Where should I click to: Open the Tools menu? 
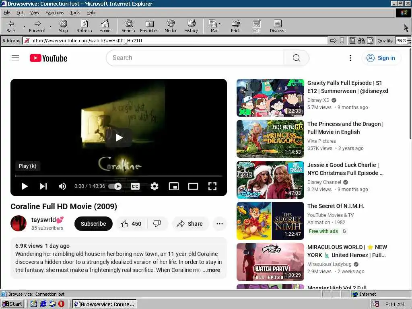[x=75, y=12]
